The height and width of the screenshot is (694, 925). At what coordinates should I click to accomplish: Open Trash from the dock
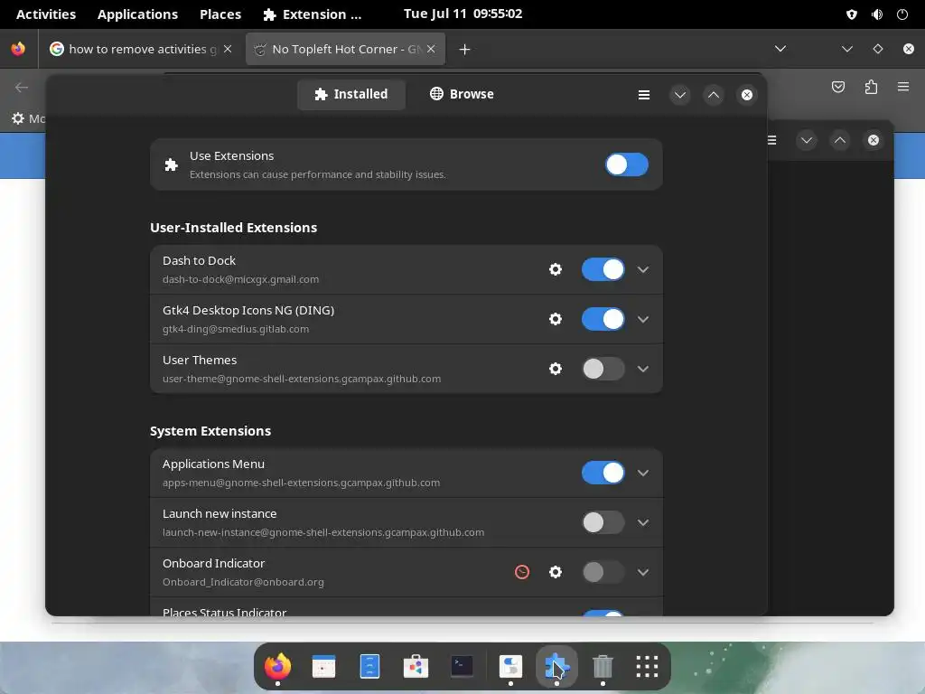coord(603,666)
